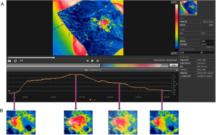Click the emissivity value field showing 0.98
The height and width of the screenshot is (135, 216).
coord(207,41)
